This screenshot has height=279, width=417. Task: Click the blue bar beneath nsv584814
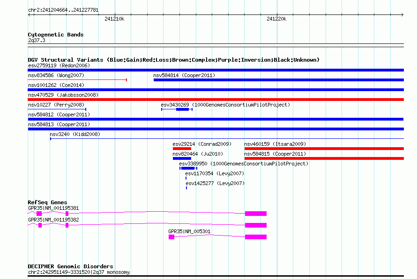click(279, 80)
